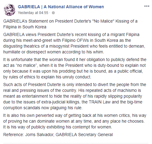Image resolution: width=152 pixels, height=144 pixels.
Task: Open GABRIELA's round profile picture
Action: (9, 10)
